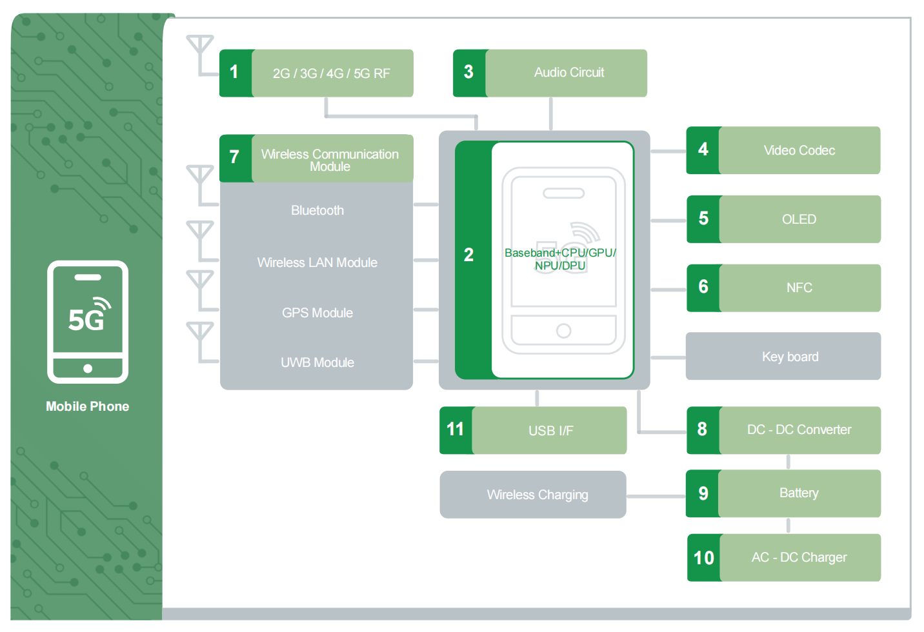Viewport: 924px width, 632px height.
Task: Click the UWB Module entry
Action: coord(317,362)
